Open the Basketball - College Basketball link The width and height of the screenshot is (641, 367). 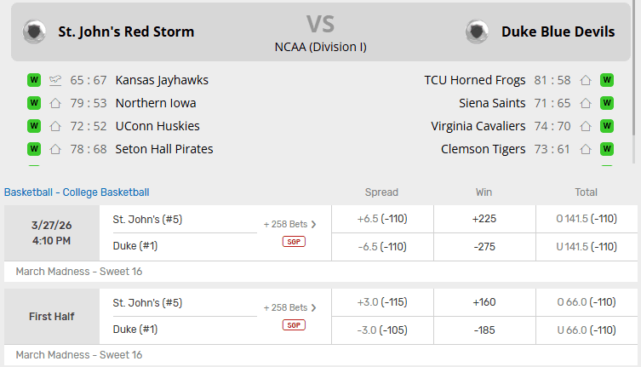(77, 192)
